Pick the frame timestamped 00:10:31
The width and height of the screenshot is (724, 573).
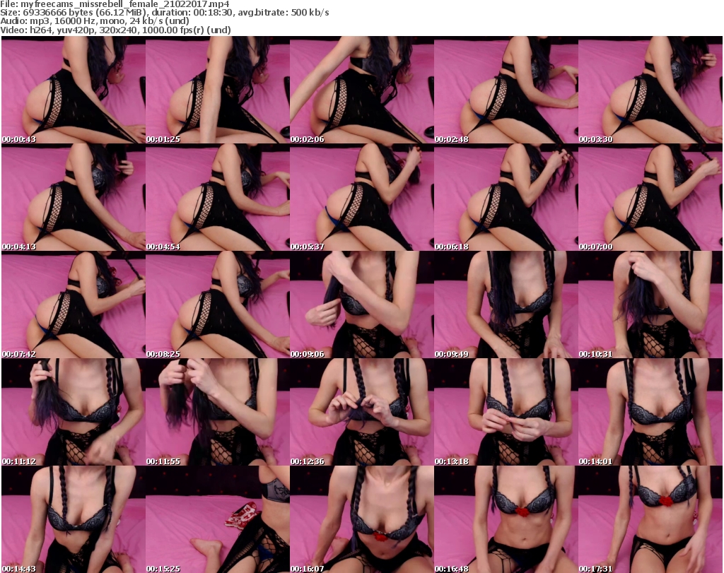(650, 305)
